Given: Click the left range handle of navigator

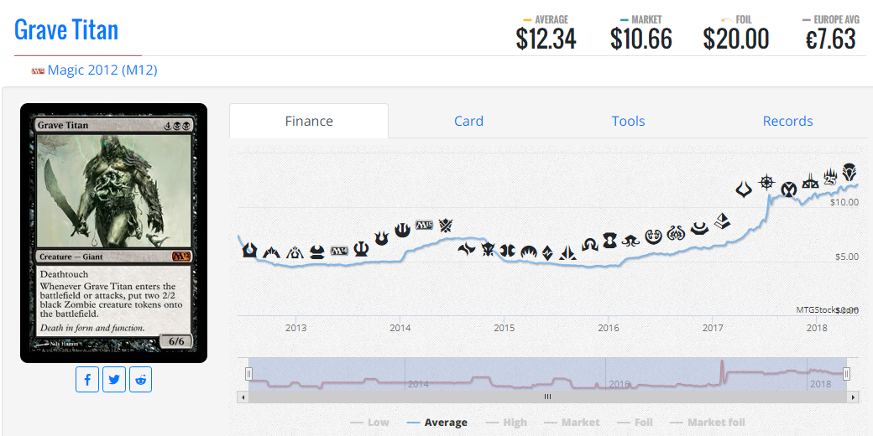Looking at the screenshot, I should coord(248,374).
